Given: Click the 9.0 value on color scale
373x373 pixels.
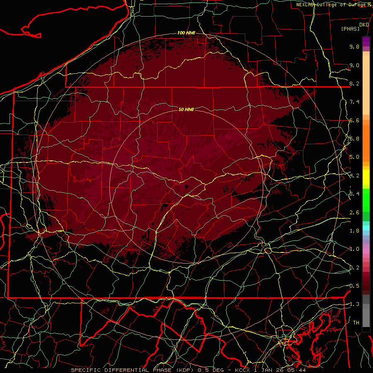Looking at the screenshot, I should 354,65.
